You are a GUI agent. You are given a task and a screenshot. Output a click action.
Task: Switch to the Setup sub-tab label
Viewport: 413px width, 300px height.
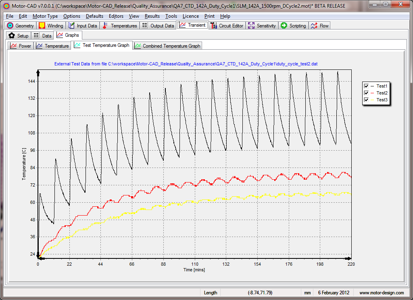[x=23, y=36]
